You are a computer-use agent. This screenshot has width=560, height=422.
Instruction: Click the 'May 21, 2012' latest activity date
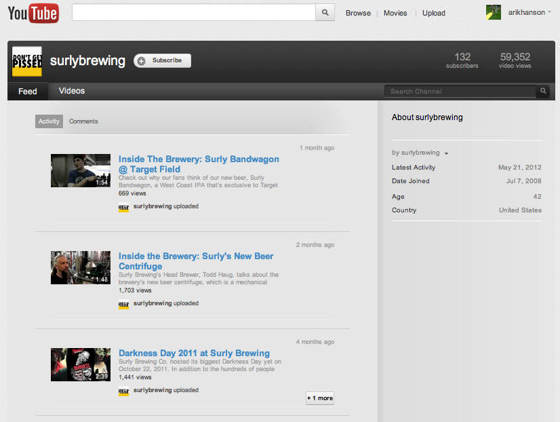point(519,167)
